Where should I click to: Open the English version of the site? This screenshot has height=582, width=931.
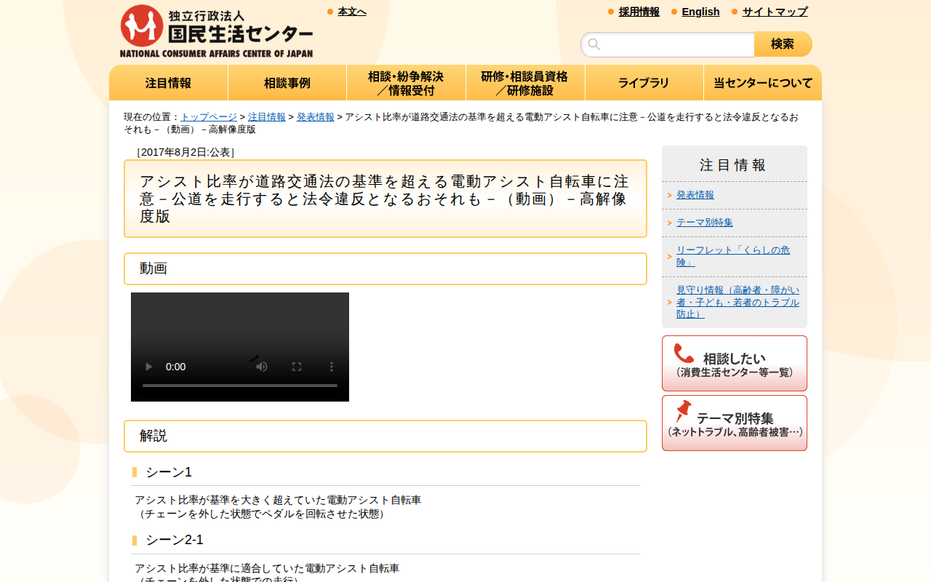[x=700, y=12]
